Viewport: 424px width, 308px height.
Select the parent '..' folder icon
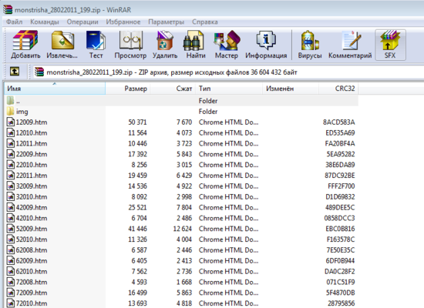(x=10, y=101)
